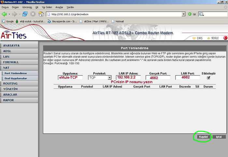Select ANASAYFA in the sidebar
Image resolution: width=228 pixels, height=157 pixels.
point(19,45)
